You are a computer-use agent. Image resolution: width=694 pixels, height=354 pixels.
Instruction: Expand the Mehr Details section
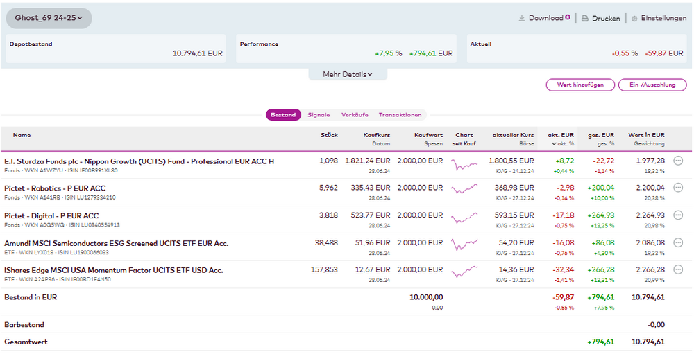(348, 74)
